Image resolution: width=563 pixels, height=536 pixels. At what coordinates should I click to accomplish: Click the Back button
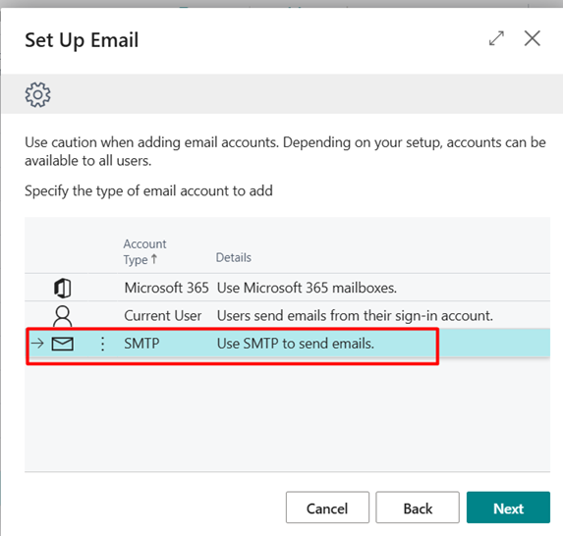tap(418, 508)
